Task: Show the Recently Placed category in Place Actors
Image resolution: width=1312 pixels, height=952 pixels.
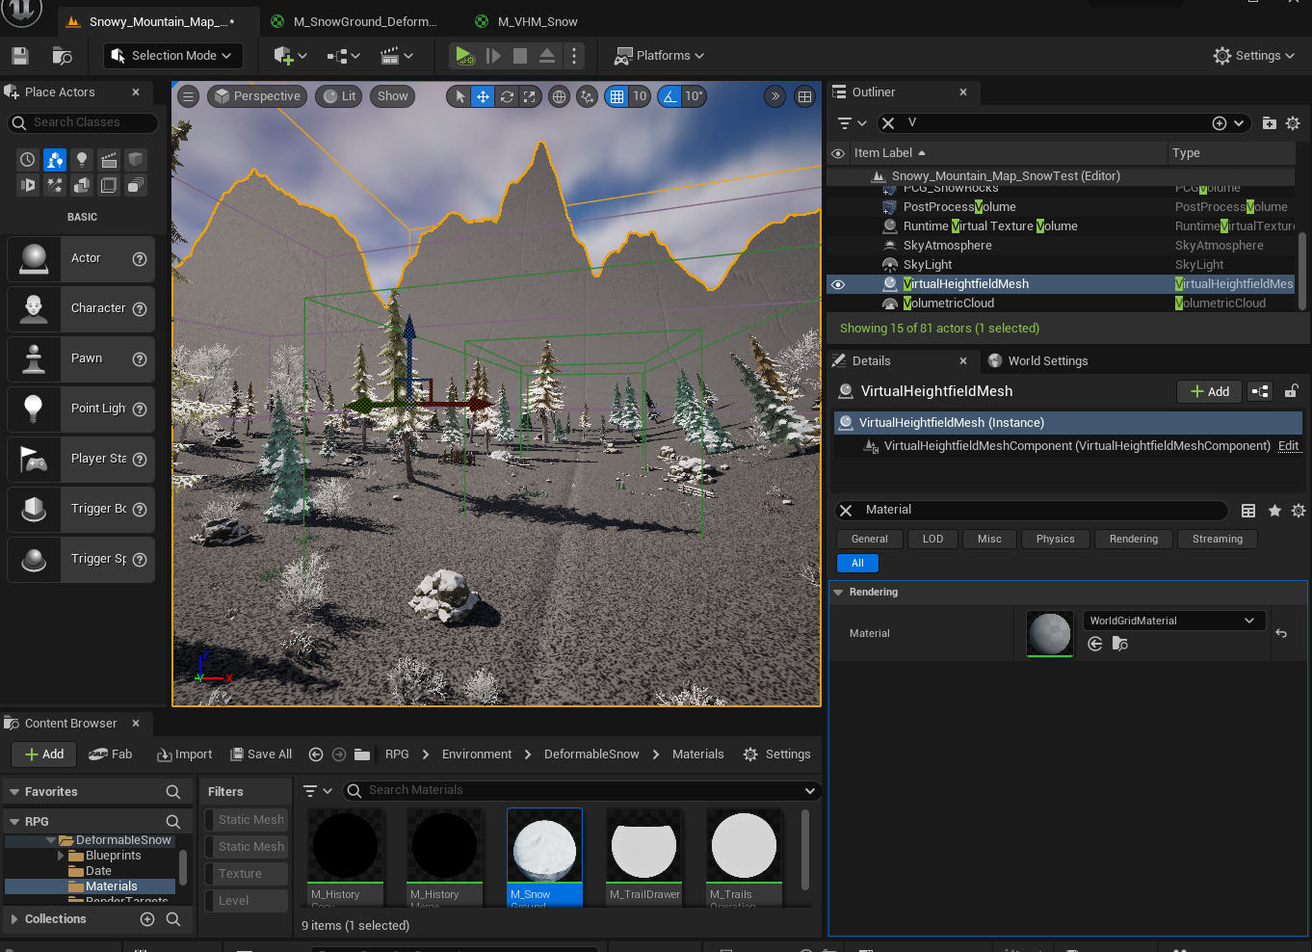Action: 28,159
